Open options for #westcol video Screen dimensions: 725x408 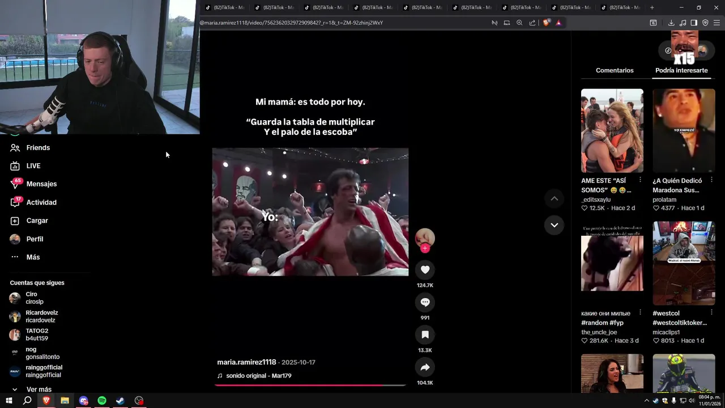coord(711,312)
